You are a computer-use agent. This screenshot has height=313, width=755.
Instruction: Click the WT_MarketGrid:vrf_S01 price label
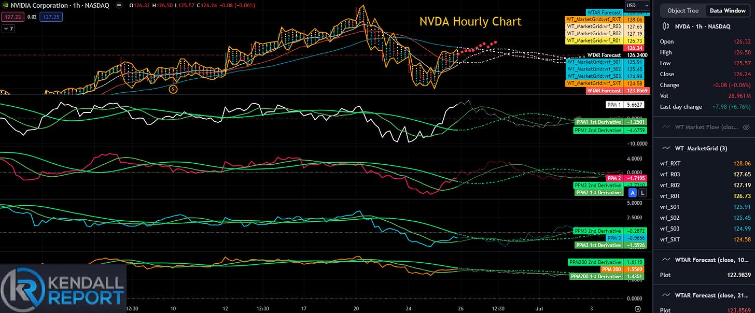pos(593,62)
